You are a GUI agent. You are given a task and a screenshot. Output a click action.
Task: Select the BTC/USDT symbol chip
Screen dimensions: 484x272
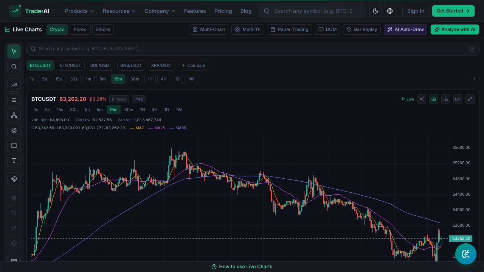40,65
